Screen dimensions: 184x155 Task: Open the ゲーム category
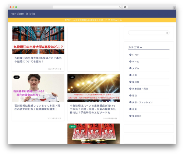click(135, 62)
